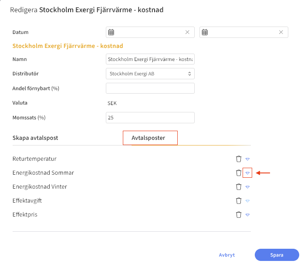304x264 pixels.
Task: Expand the Returtemperatur row
Action: (x=247, y=159)
